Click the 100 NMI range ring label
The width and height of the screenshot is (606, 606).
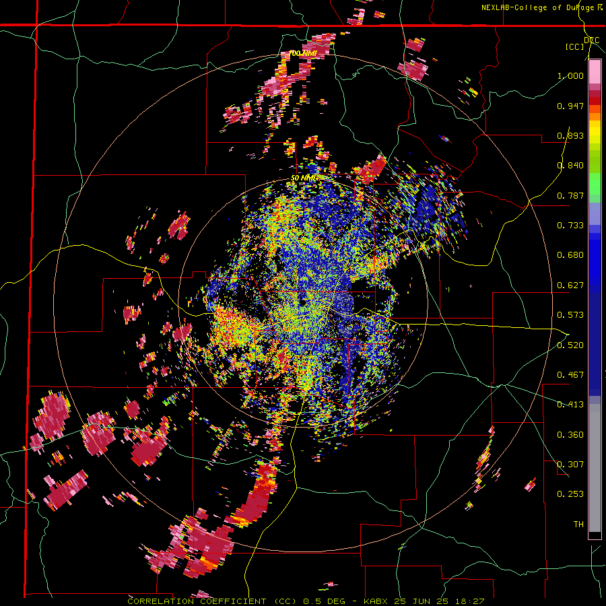click(302, 53)
